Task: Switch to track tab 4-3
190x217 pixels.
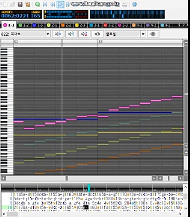Action: coord(166,25)
